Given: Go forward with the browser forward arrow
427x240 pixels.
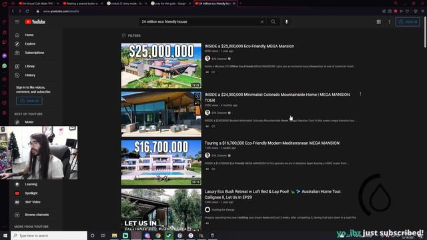Looking at the screenshot, I should 20,11.
